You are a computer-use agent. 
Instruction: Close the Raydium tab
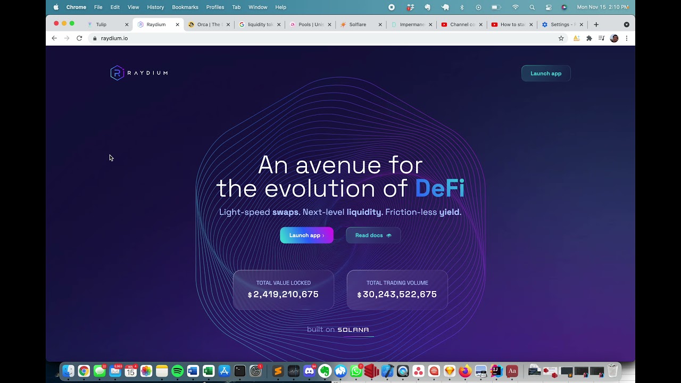[177, 24]
